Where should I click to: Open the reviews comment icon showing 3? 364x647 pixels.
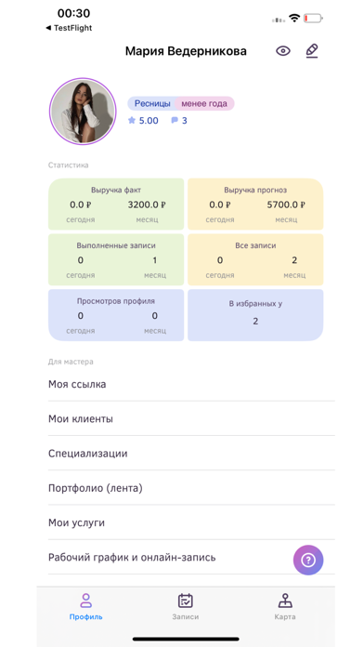tap(179, 121)
